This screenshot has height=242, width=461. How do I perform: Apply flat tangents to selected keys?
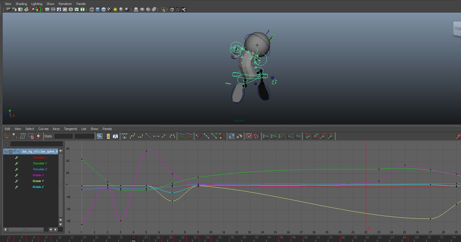[x=156, y=136]
